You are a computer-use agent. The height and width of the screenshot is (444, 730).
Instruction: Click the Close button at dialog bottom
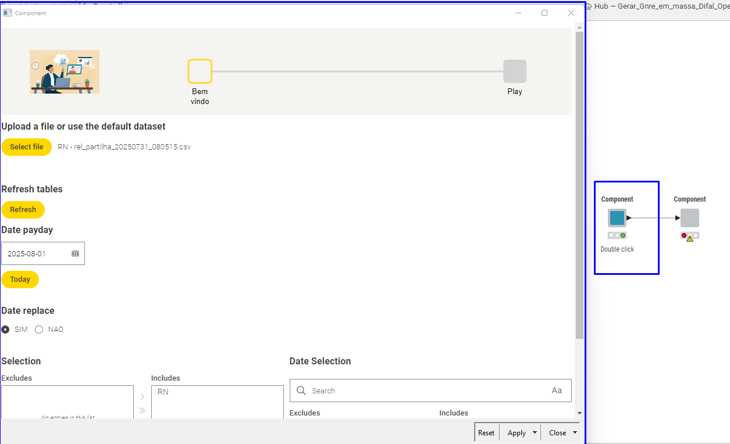coord(557,433)
